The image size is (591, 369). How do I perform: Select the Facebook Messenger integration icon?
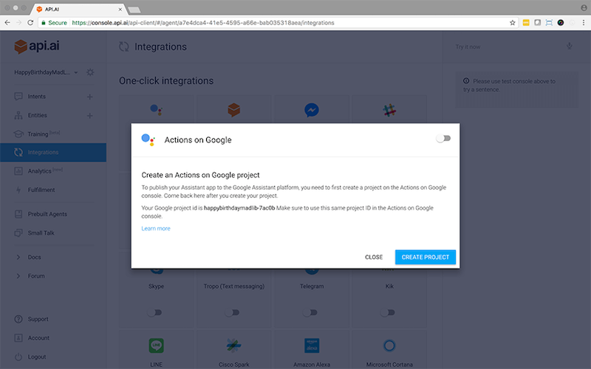tap(312, 110)
